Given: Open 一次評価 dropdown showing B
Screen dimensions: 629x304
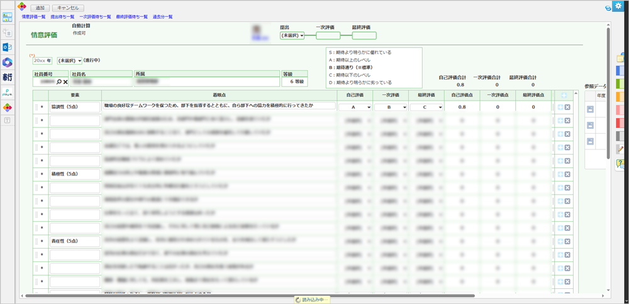Looking at the screenshot, I should click(x=391, y=107).
